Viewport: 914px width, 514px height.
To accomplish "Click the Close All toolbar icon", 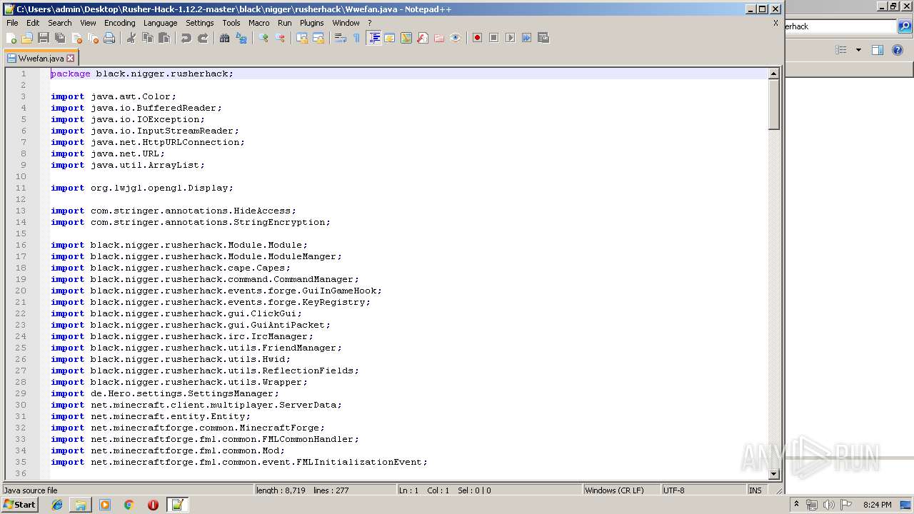I will (93, 38).
